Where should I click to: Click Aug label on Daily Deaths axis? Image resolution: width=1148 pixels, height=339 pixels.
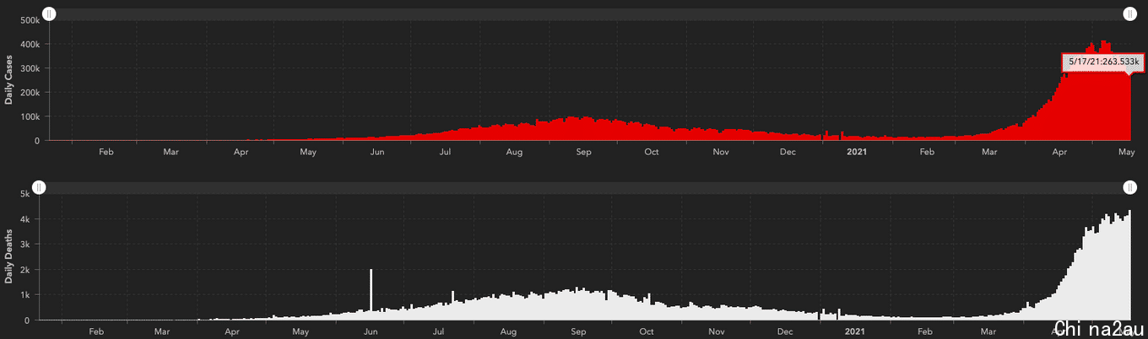click(x=508, y=332)
